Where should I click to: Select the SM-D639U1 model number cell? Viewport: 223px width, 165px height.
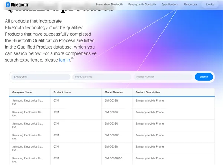click(113, 135)
